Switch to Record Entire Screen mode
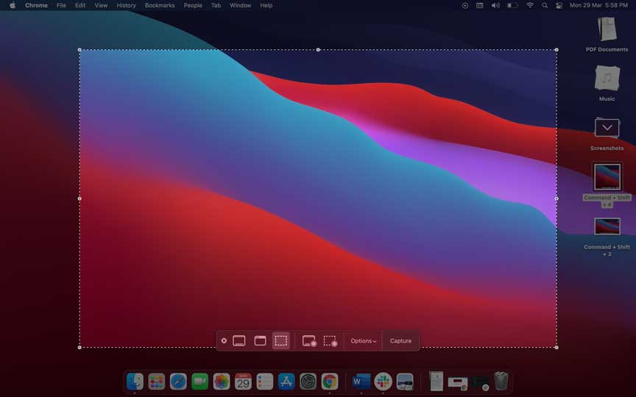Screen dimensions: 636x397 pos(309,341)
